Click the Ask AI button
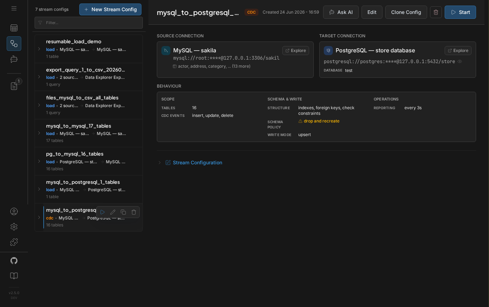The image size is (489, 307). click(x=341, y=12)
